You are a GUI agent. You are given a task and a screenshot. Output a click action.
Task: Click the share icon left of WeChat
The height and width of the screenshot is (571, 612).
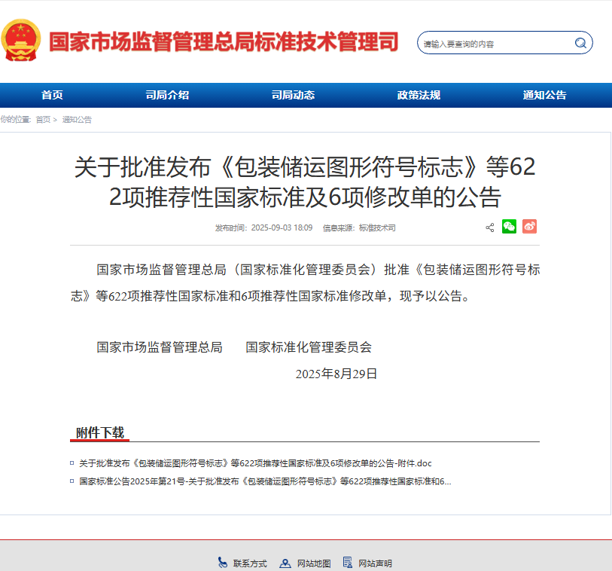pyautogui.click(x=490, y=227)
